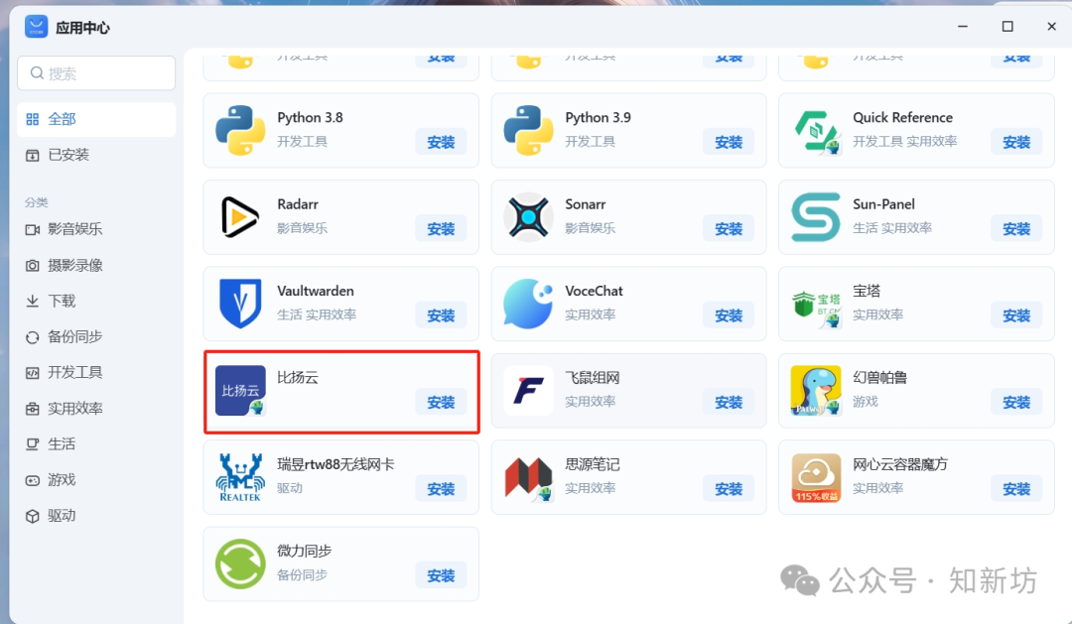Click 安装 for 思源笔记
Viewport: 1072px width, 624px height.
pos(729,489)
